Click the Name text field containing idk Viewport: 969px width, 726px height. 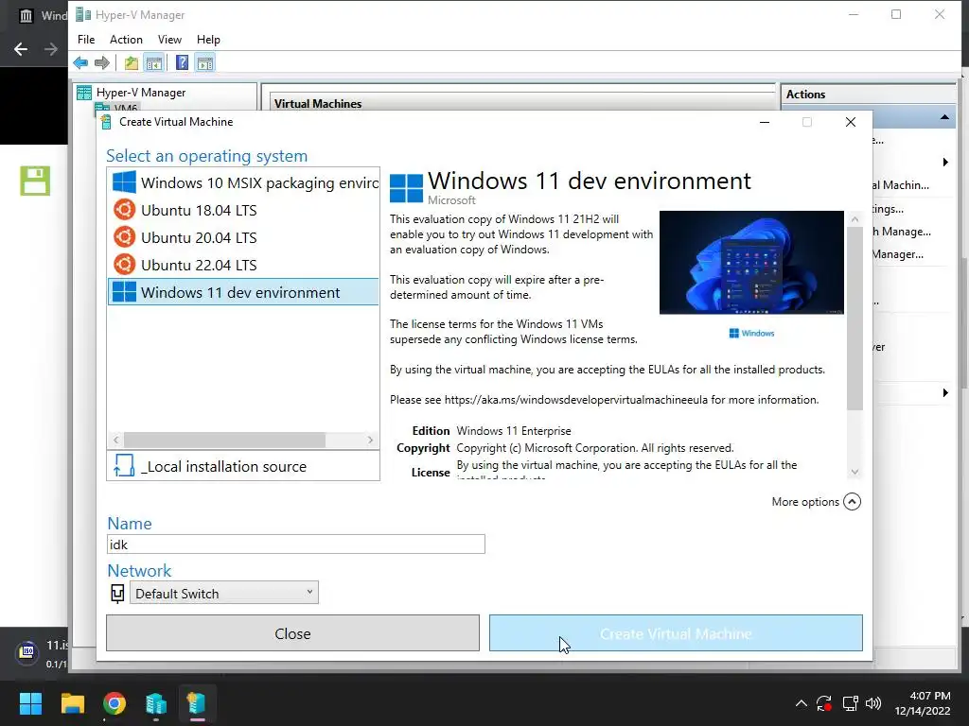[x=296, y=544]
